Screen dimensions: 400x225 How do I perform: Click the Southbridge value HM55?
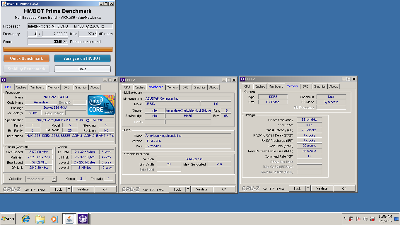[188, 116]
